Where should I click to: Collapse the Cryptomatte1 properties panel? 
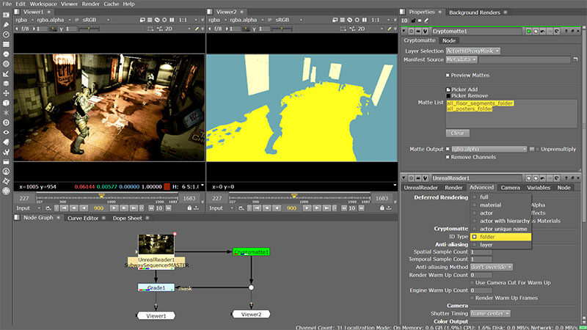(404, 32)
